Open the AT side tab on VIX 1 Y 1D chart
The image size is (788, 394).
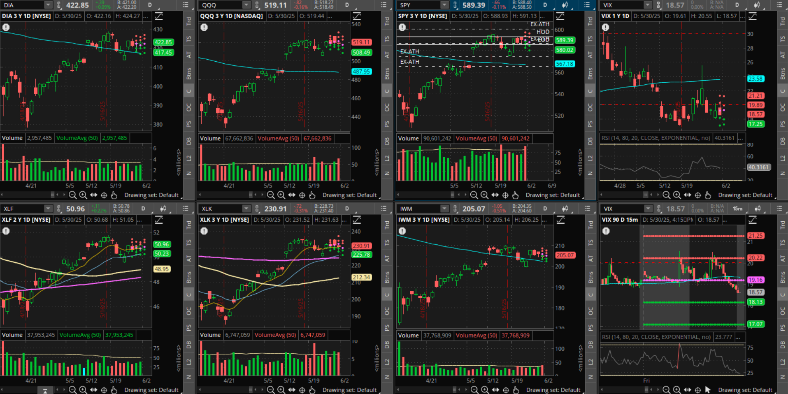tap(783, 55)
